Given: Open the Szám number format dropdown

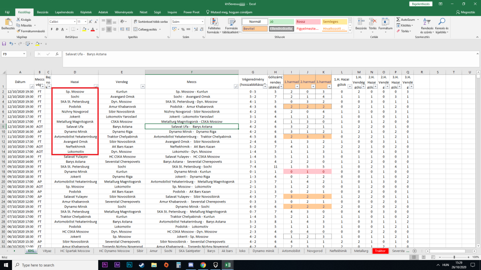Looking at the screenshot, I should (x=202, y=22).
